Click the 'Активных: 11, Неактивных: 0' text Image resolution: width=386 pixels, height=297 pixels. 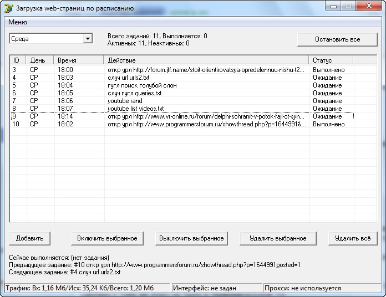[x=149, y=43]
